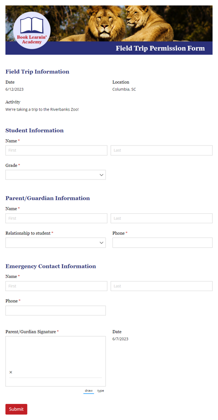Clear signature using the X icon

11,372
